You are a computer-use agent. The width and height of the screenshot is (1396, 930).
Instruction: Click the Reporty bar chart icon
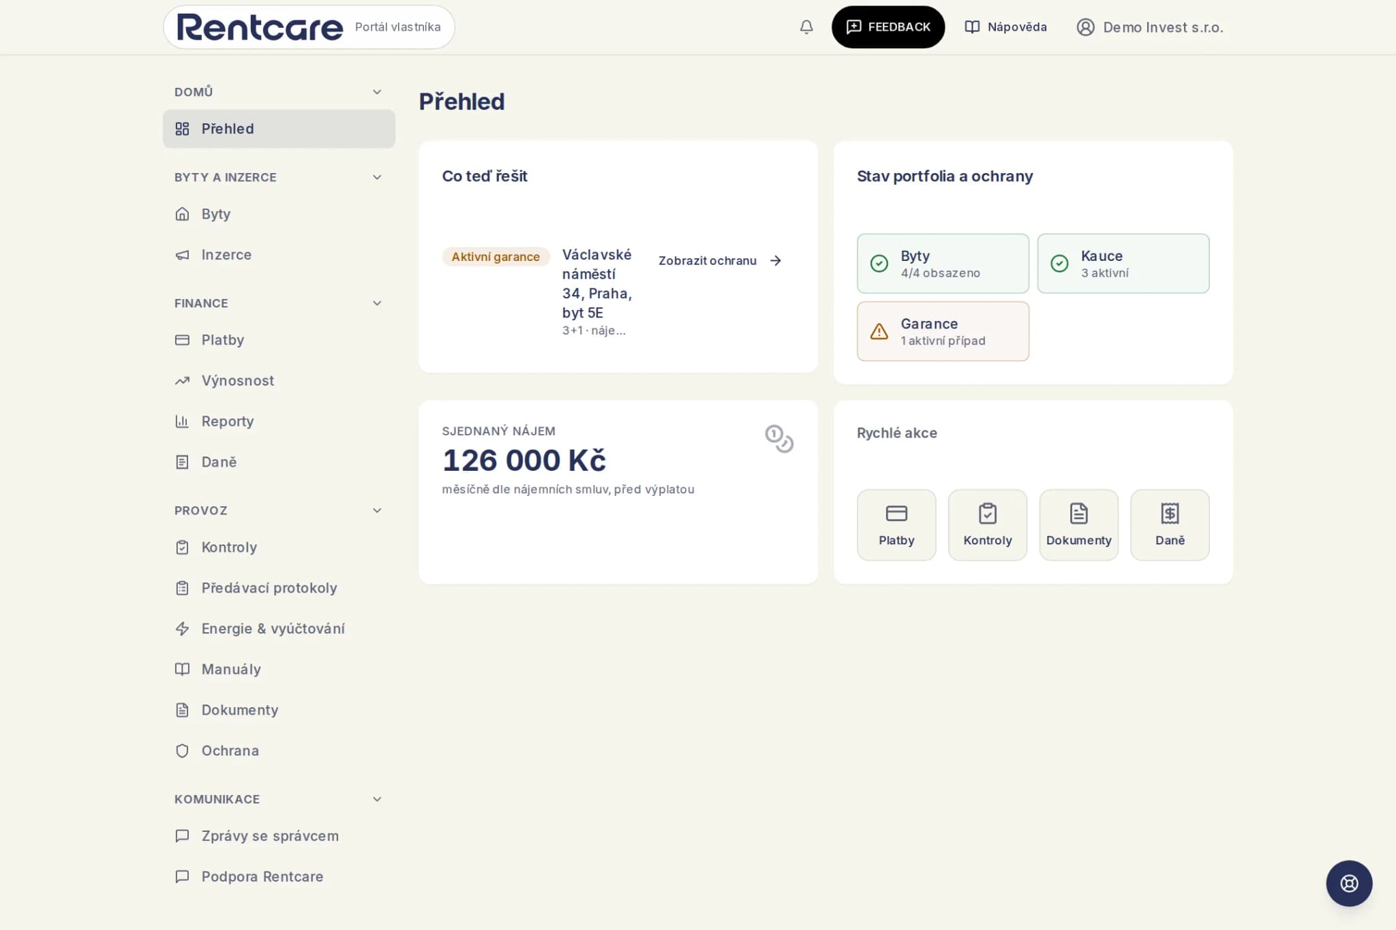(182, 421)
